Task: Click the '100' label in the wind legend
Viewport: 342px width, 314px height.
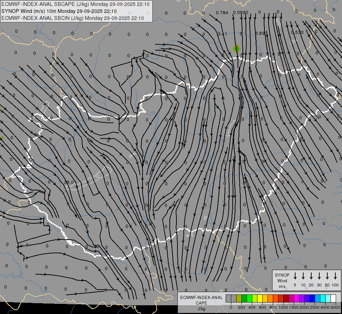Action: pyautogui.click(x=335, y=285)
